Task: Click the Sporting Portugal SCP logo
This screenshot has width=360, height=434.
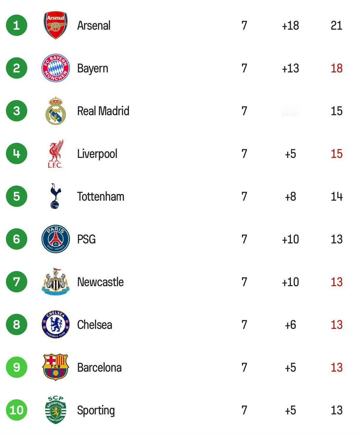Action: point(56,410)
